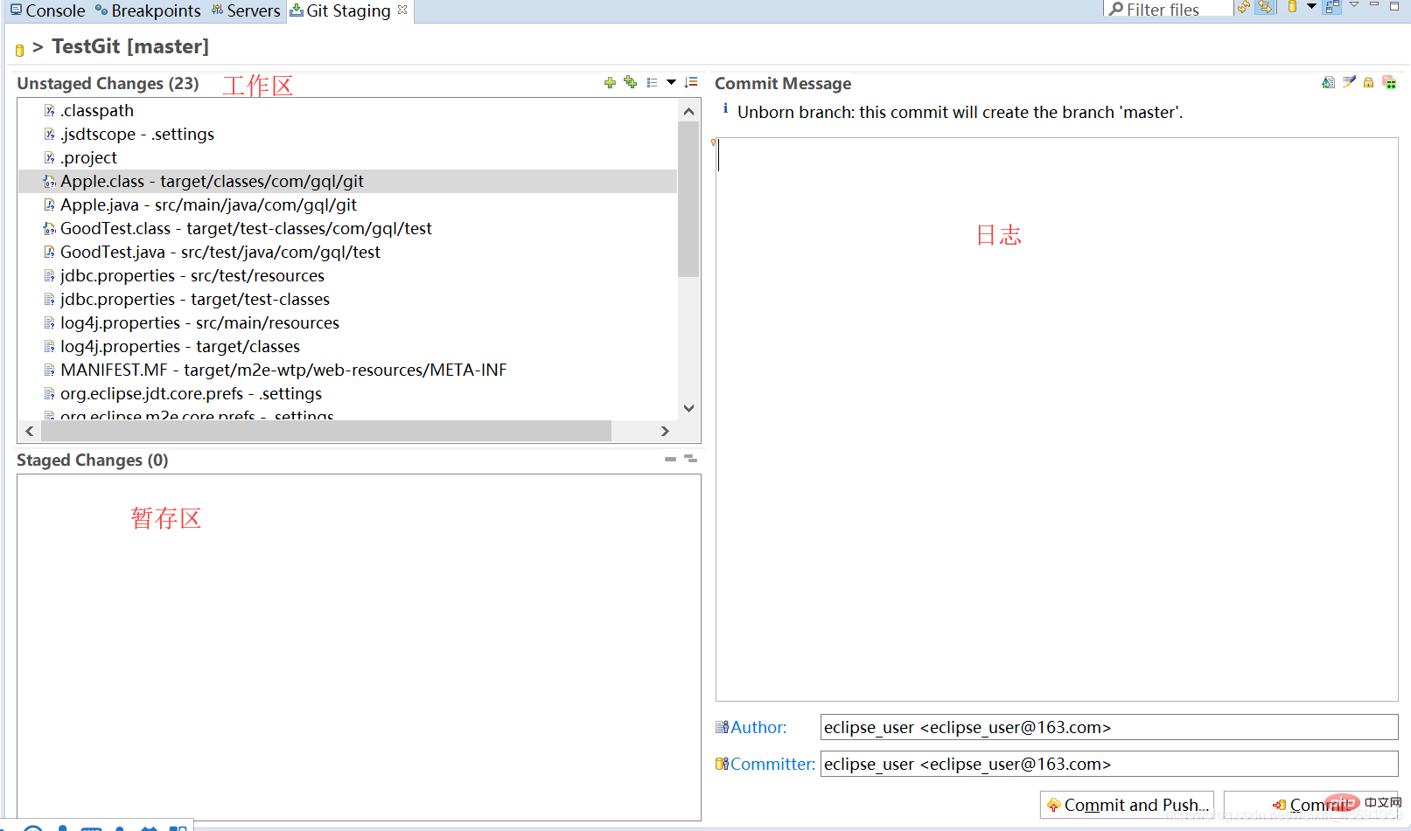1411x831 pixels.
Task: Open the Unstaged presentation dropdown arrow
Action: click(x=671, y=82)
